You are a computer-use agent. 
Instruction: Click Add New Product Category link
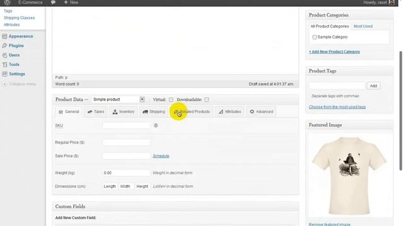pos(334,51)
